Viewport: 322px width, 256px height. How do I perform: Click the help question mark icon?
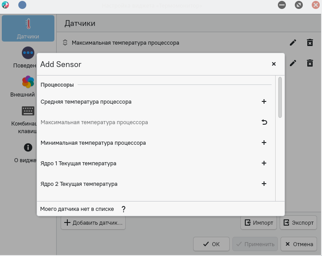click(124, 209)
